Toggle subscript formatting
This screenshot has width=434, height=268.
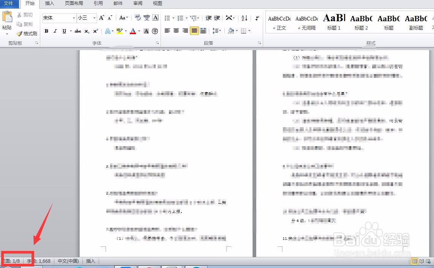pyautogui.click(x=87, y=31)
